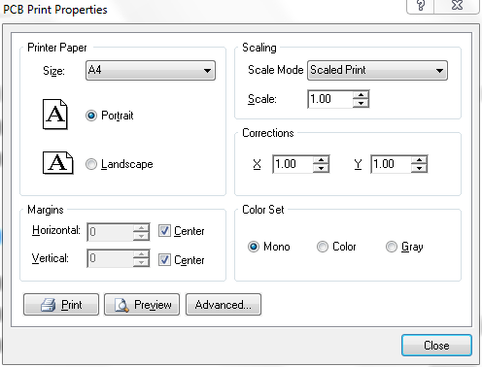Open the Scale Mode dropdown
This screenshot has height=367, width=482.
(x=377, y=70)
